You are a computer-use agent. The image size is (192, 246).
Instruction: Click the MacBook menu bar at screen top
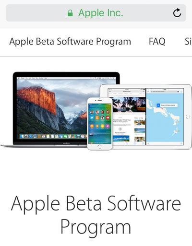pyautogui.click(x=66, y=78)
